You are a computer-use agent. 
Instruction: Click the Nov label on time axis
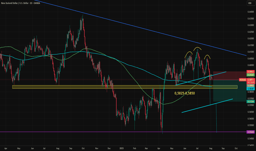click(x=97, y=148)
